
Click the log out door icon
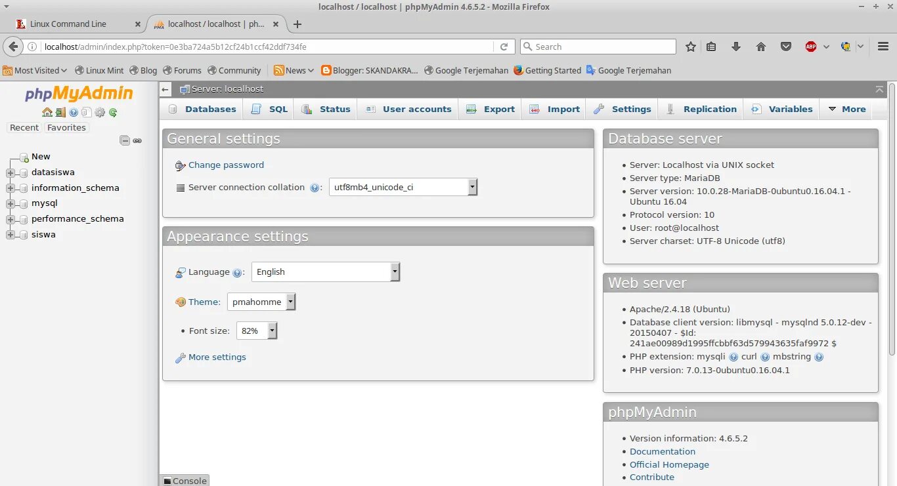[60, 112]
